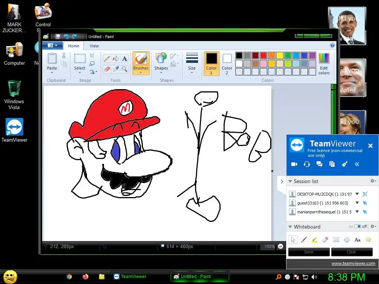This screenshot has width=379, height=284.
Task: Click the whiteboard Save button
Action: pyautogui.click(x=309, y=252)
